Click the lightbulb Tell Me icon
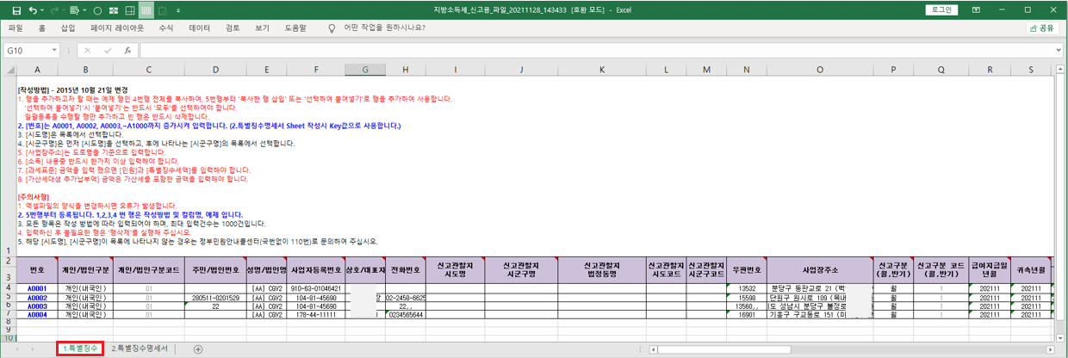Image resolution: width=1068 pixels, height=358 pixels. [x=332, y=28]
